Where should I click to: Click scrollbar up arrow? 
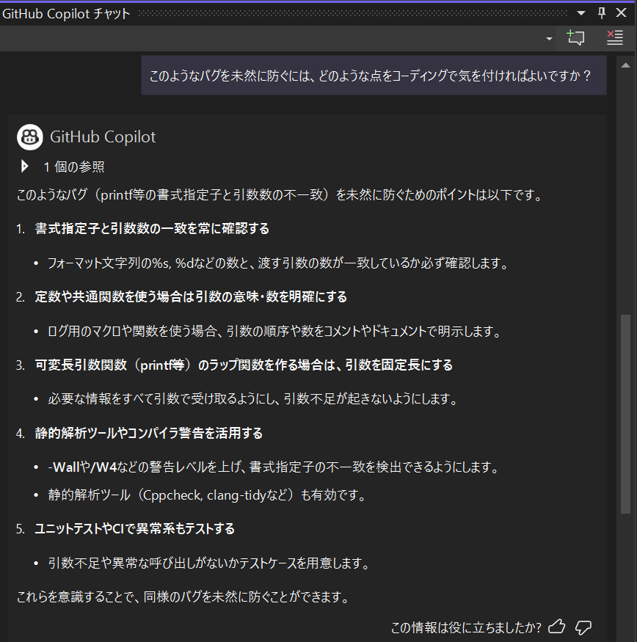point(625,65)
